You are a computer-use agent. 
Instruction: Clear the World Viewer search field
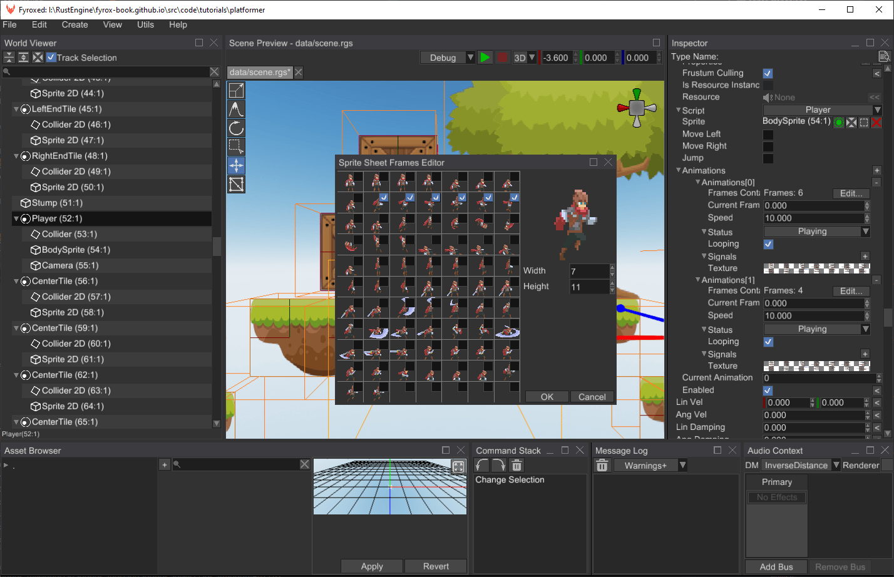pos(214,72)
